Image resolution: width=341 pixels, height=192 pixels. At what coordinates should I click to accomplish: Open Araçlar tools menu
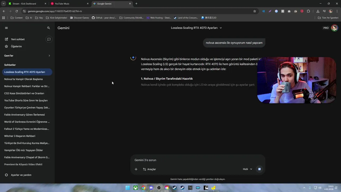click(x=149, y=169)
